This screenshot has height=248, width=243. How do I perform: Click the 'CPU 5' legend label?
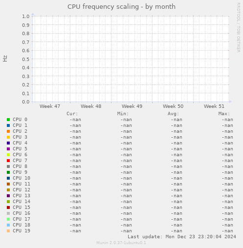coord(20,149)
